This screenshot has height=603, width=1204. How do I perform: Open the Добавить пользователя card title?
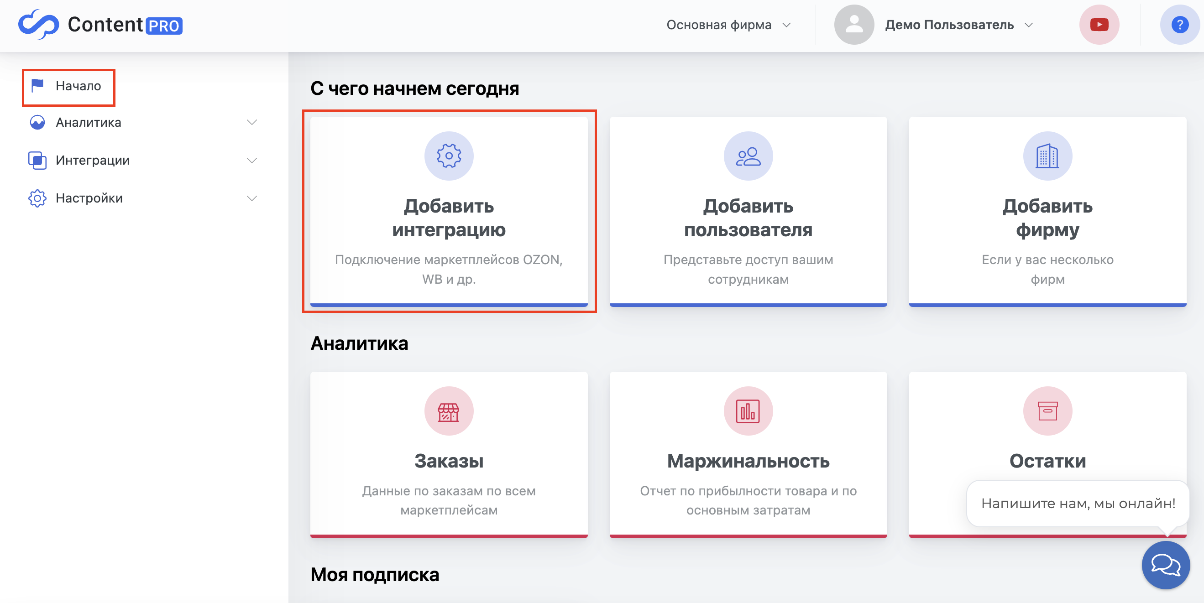[x=749, y=218]
